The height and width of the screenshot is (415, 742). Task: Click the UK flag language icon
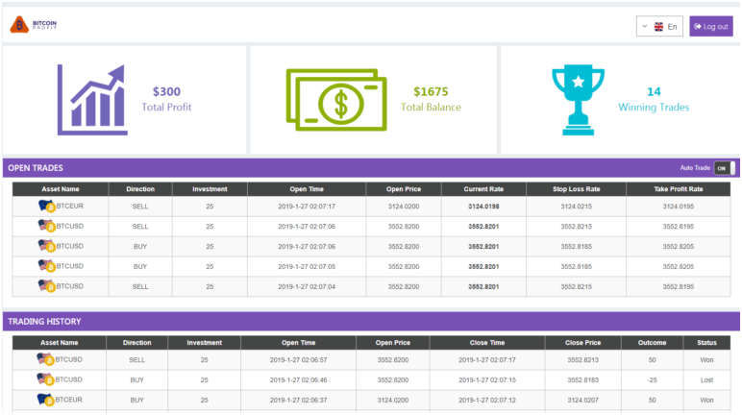click(x=658, y=27)
